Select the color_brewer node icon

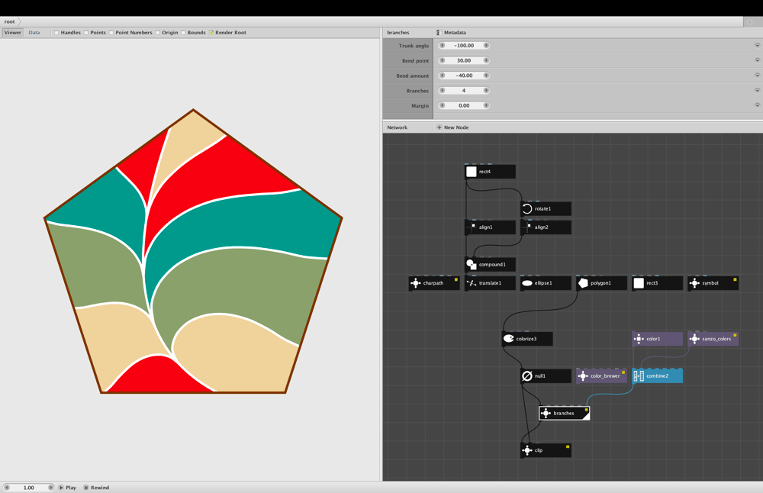tap(583, 375)
